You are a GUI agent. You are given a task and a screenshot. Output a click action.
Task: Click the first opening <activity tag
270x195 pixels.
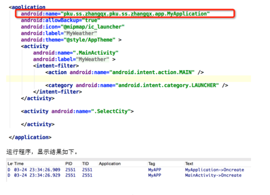pyautogui.click(x=35, y=46)
